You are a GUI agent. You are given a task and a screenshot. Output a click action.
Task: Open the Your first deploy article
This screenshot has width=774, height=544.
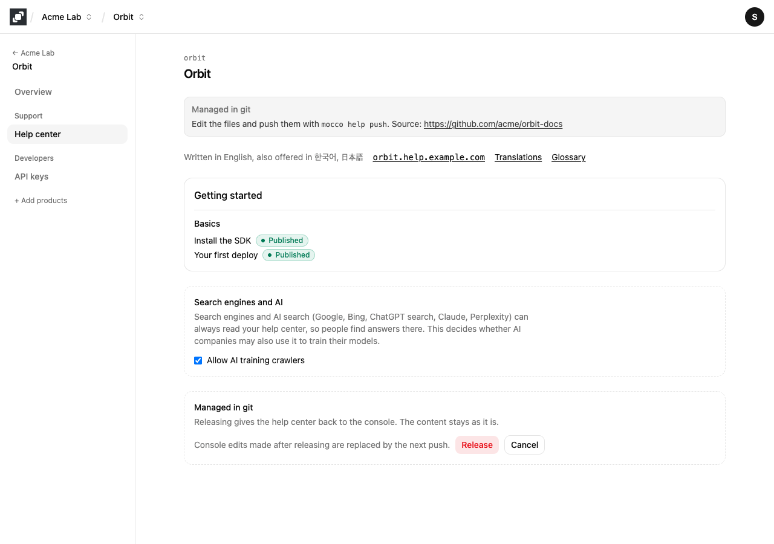(x=226, y=255)
